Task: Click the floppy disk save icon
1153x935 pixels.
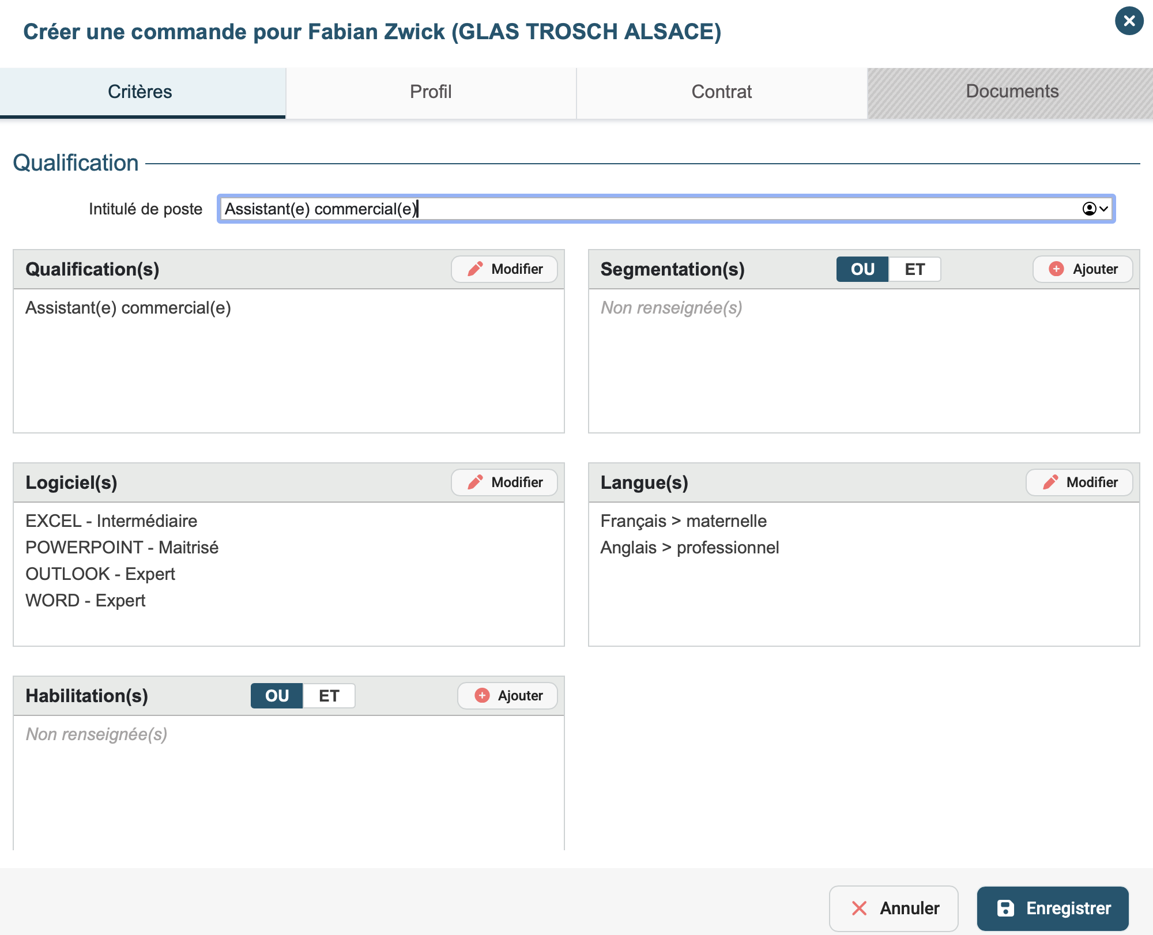Action: (1005, 908)
